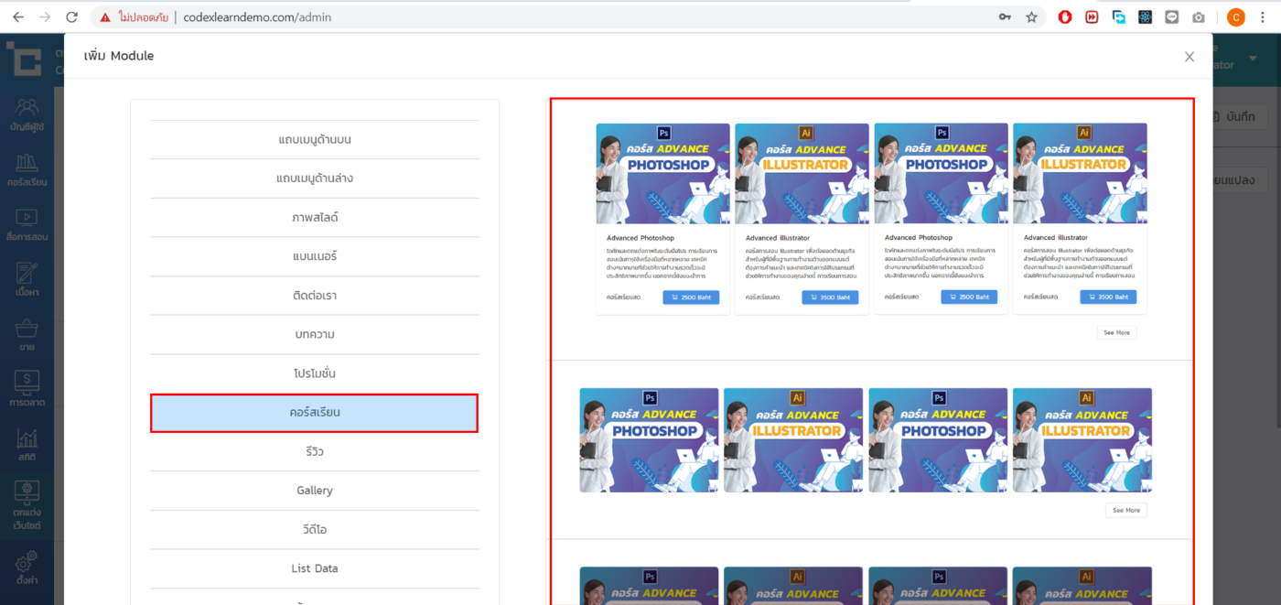Select the ภาพสไลด์ module option
1281x605 pixels.
[314, 218]
